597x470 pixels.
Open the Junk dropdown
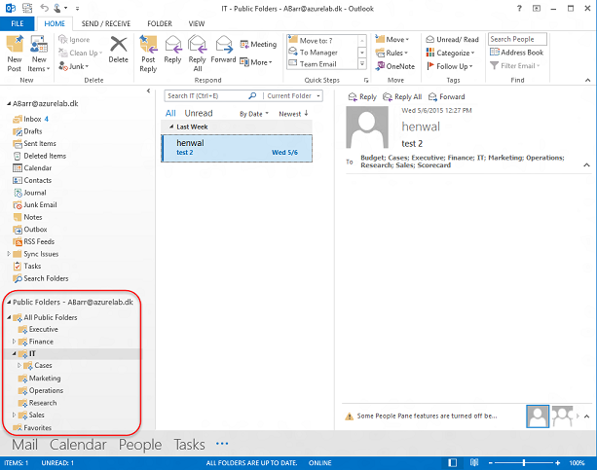click(74, 66)
